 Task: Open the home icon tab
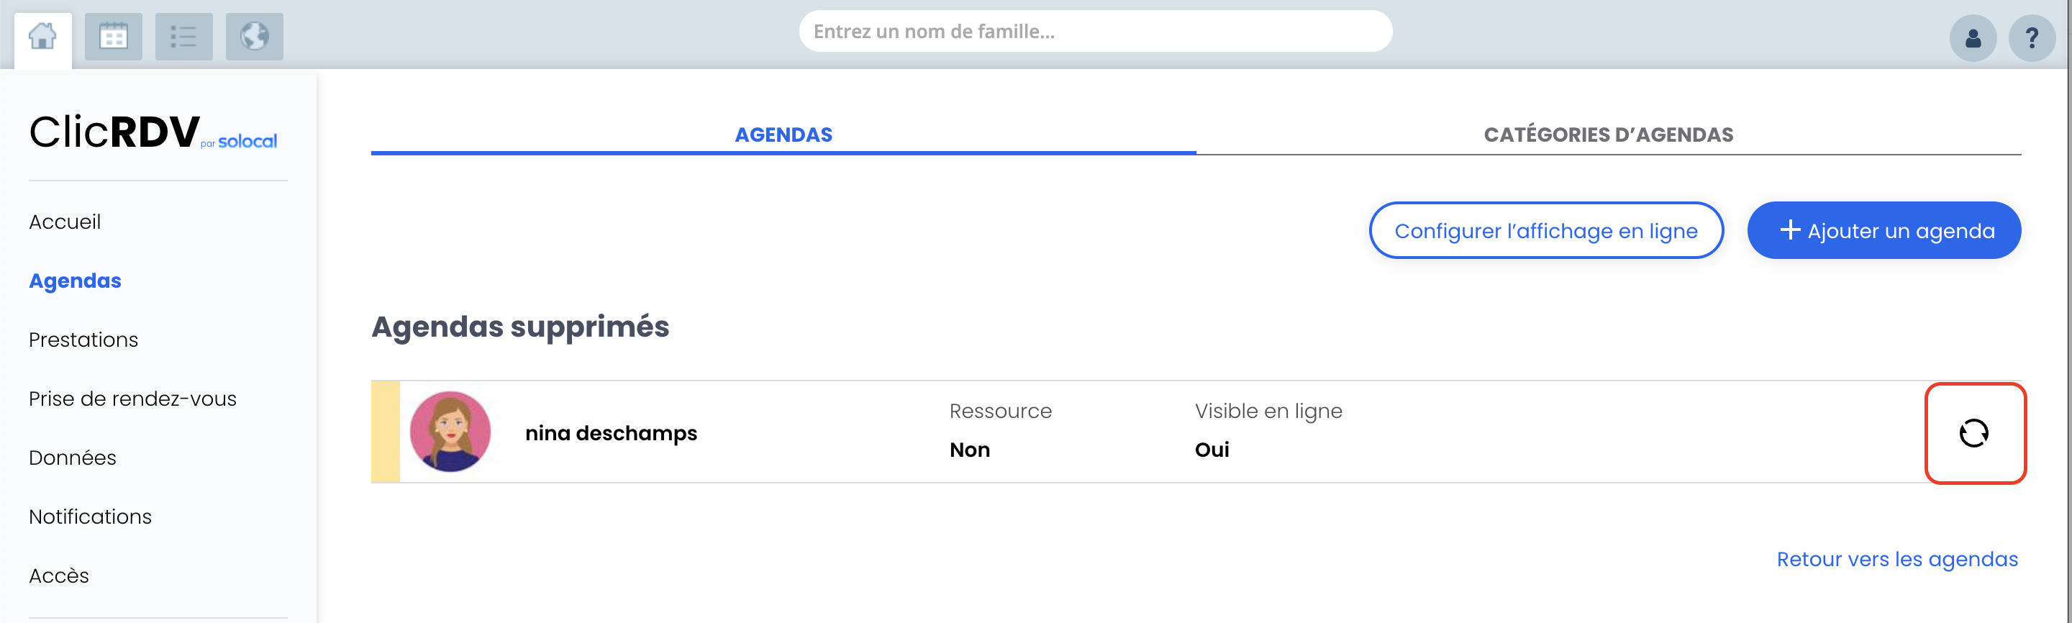point(42,37)
